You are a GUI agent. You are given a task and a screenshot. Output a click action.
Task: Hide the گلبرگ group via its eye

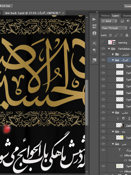click(103, 60)
